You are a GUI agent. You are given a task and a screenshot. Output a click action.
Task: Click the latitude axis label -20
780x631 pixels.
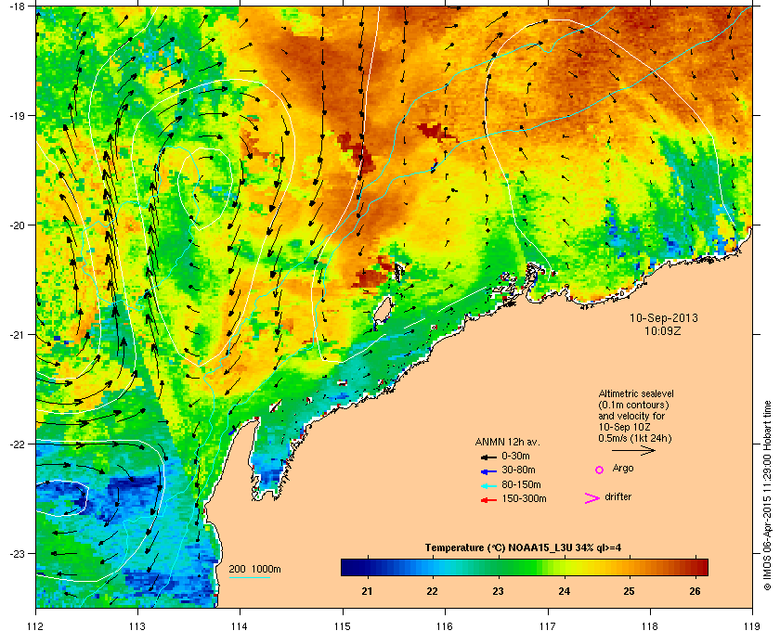16,225
